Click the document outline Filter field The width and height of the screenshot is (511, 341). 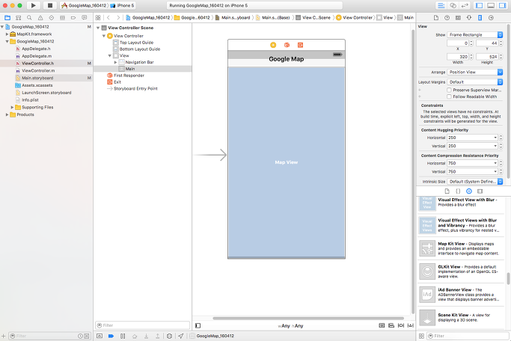[142, 325]
